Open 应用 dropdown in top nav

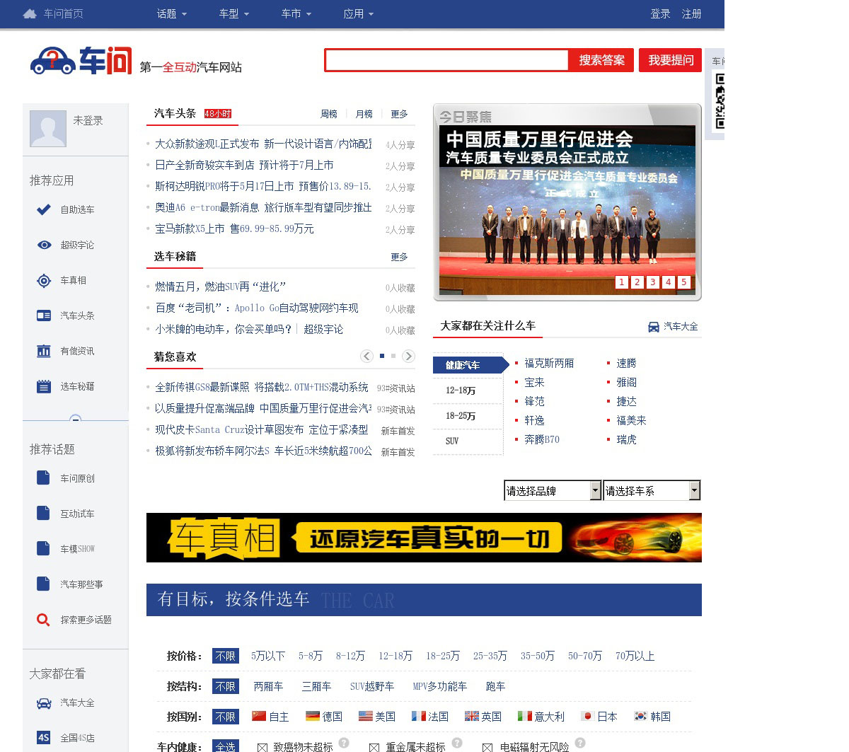pyautogui.click(x=359, y=13)
